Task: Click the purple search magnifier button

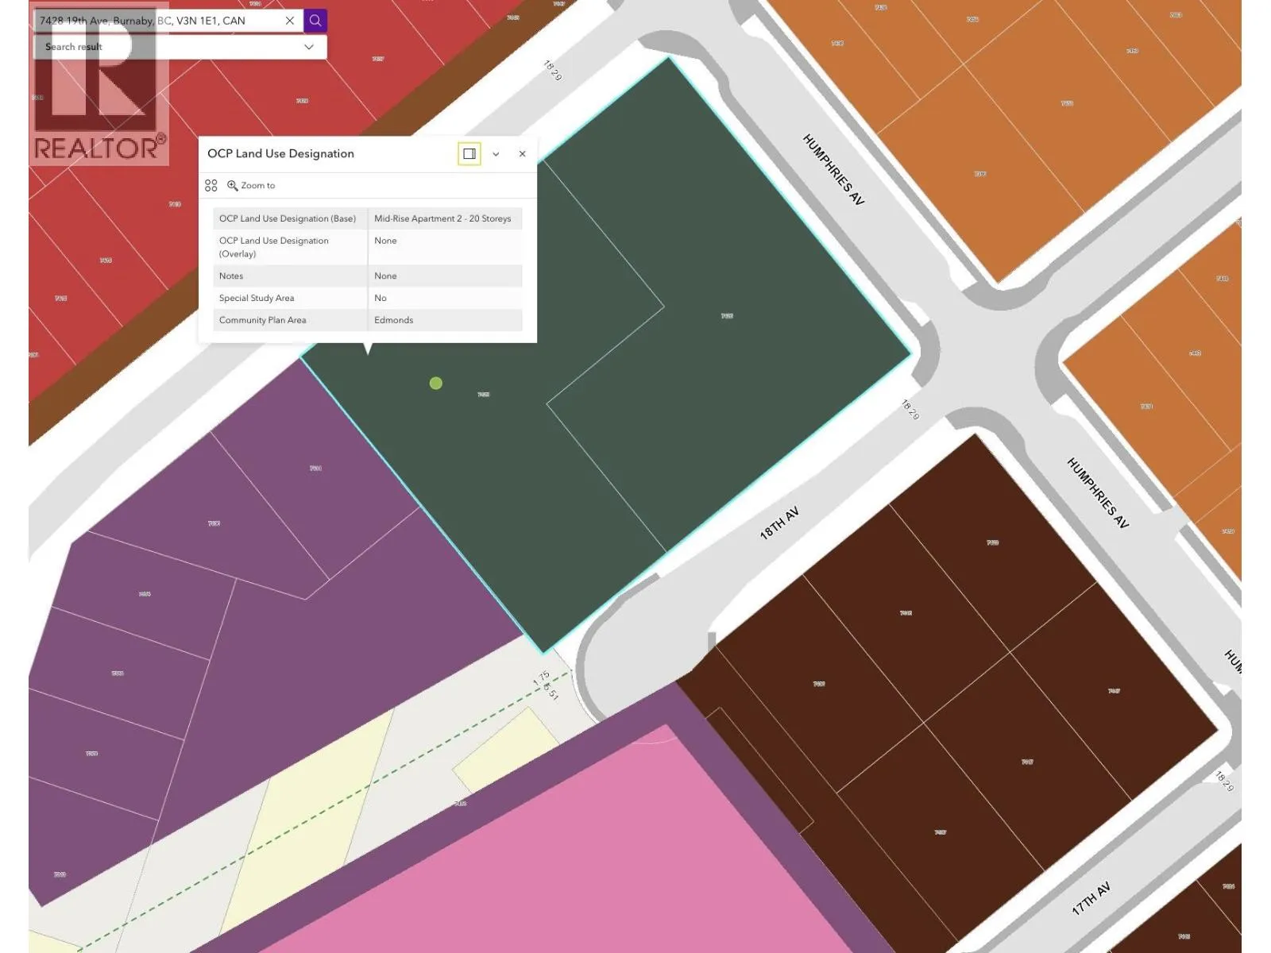Action: [315, 21]
